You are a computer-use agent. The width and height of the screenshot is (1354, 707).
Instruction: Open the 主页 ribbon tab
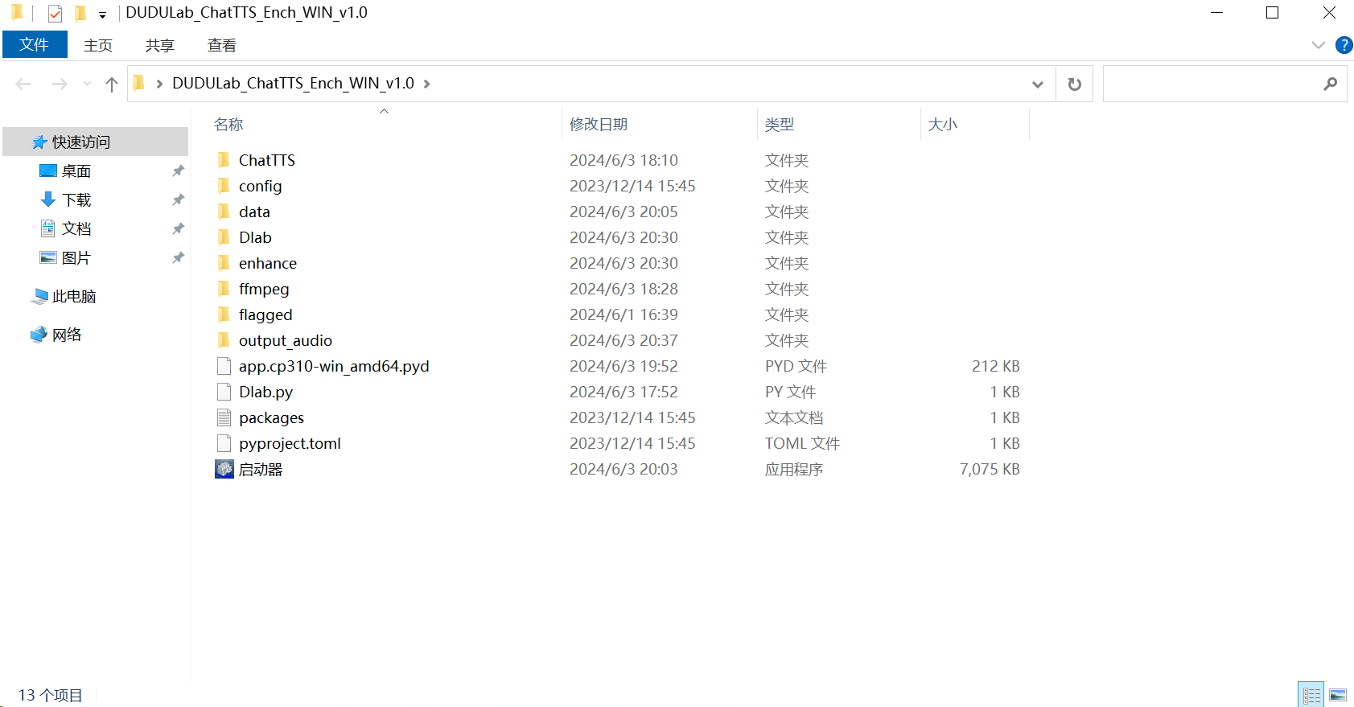[x=98, y=45]
